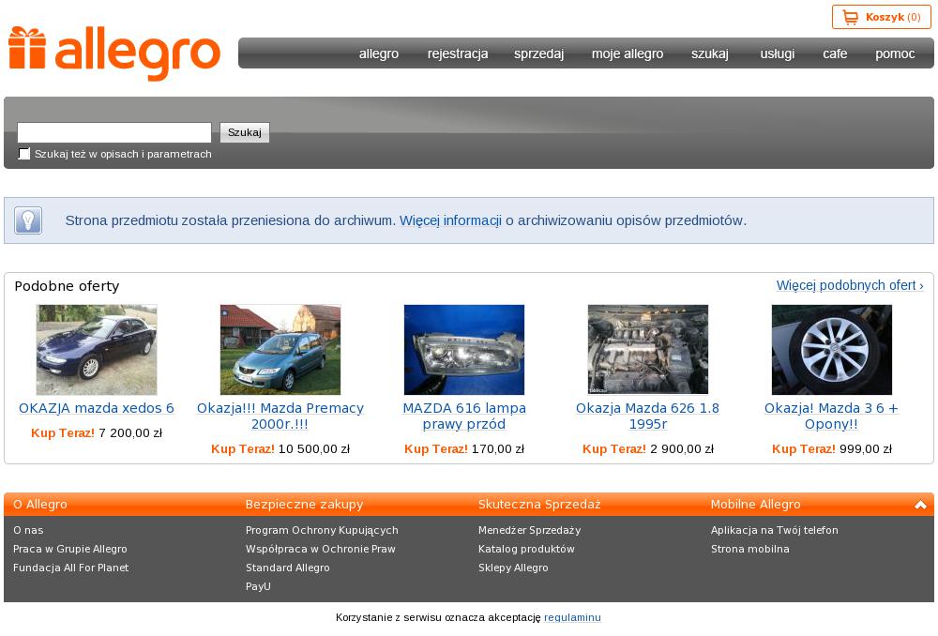Open 'Więcej podobnych ofert' link
The height and width of the screenshot is (636, 938).
(850, 285)
